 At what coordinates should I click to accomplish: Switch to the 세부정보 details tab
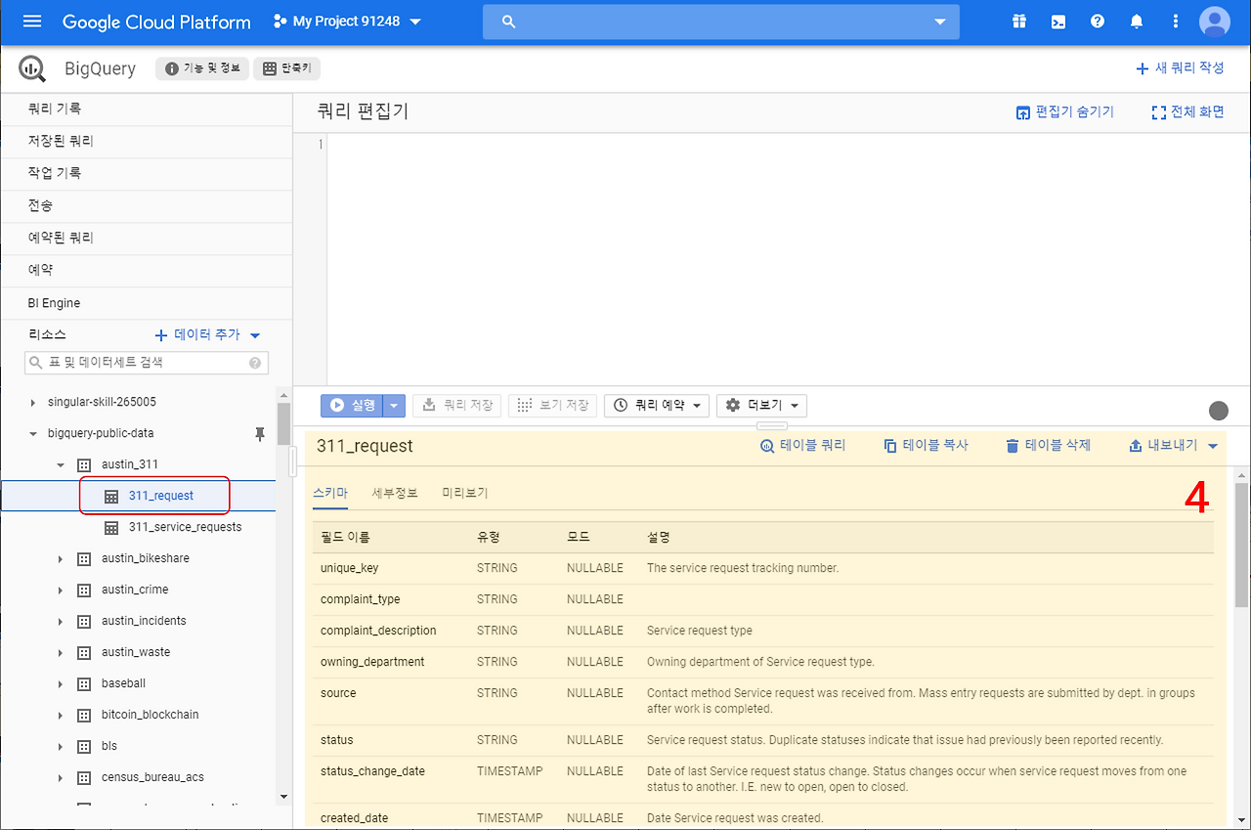395,493
